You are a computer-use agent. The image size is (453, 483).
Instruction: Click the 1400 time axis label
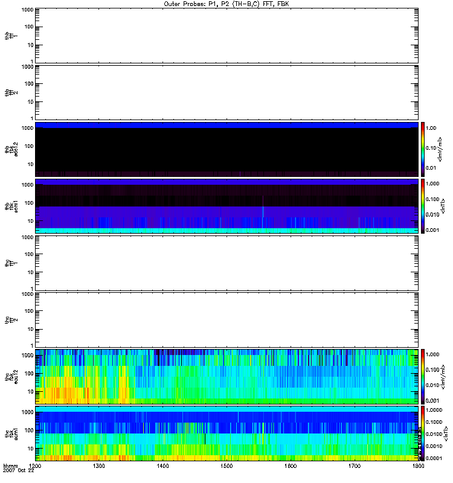(162, 466)
